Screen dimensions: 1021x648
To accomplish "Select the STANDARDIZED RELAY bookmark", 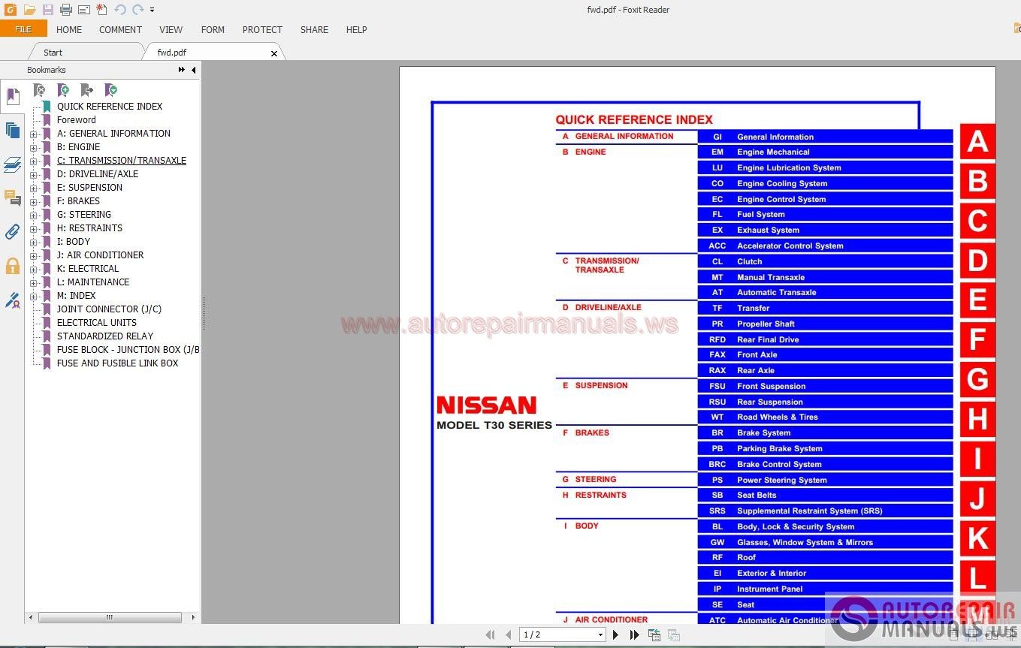I will 105,336.
